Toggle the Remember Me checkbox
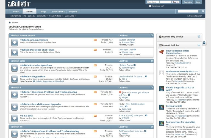211x138 pixels. coord(150,6)
